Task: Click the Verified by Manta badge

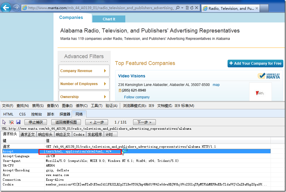Action: tap(269, 76)
